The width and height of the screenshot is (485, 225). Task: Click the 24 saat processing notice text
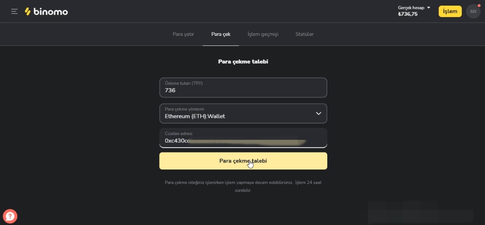point(243,186)
